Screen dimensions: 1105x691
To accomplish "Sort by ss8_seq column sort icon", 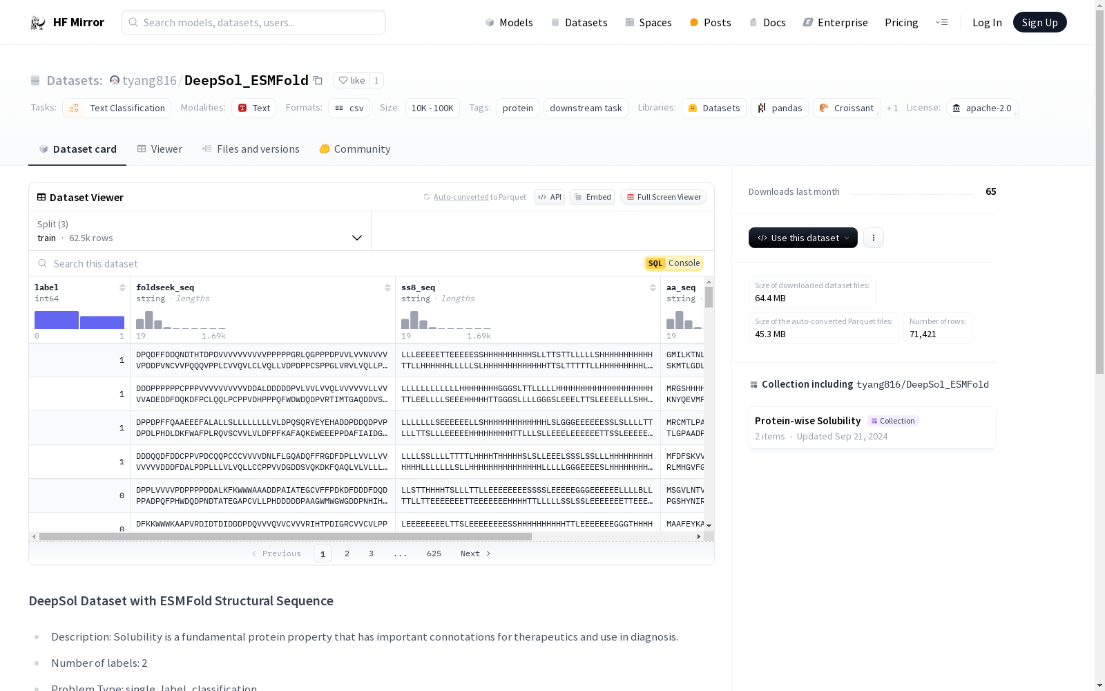I will click(653, 287).
